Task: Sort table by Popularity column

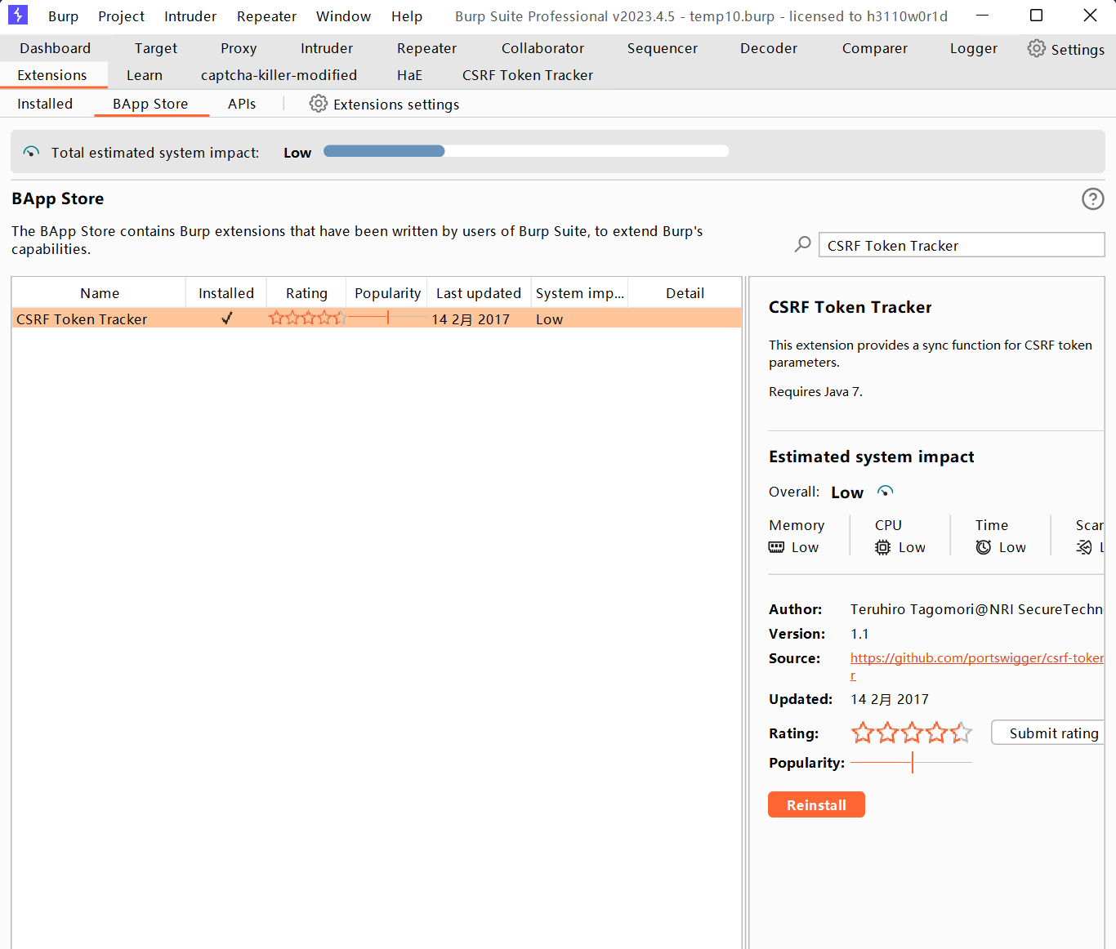Action: pos(387,293)
